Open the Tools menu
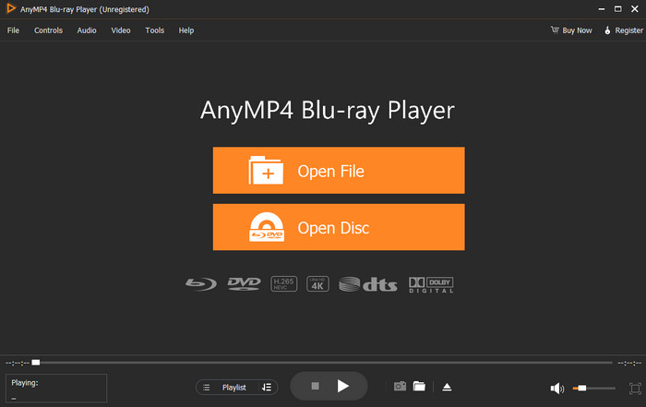 (x=154, y=30)
